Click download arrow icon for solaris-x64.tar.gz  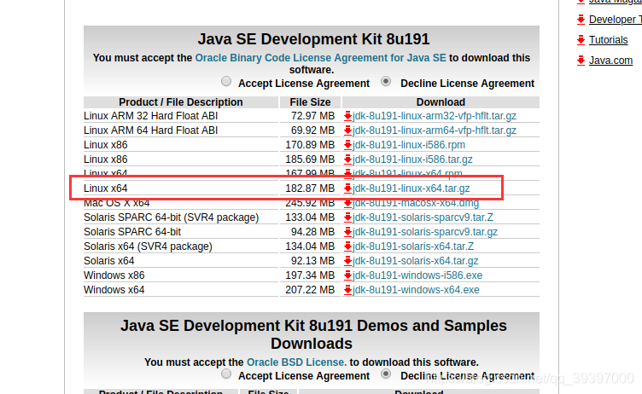point(347,261)
